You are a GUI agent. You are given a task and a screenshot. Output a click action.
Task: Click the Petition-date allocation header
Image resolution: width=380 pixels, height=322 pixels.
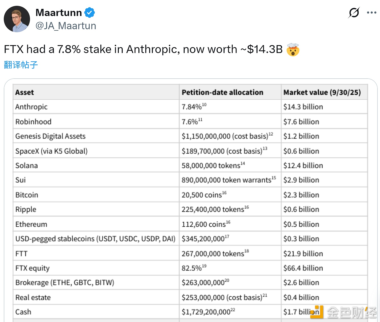pyautogui.click(x=222, y=92)
